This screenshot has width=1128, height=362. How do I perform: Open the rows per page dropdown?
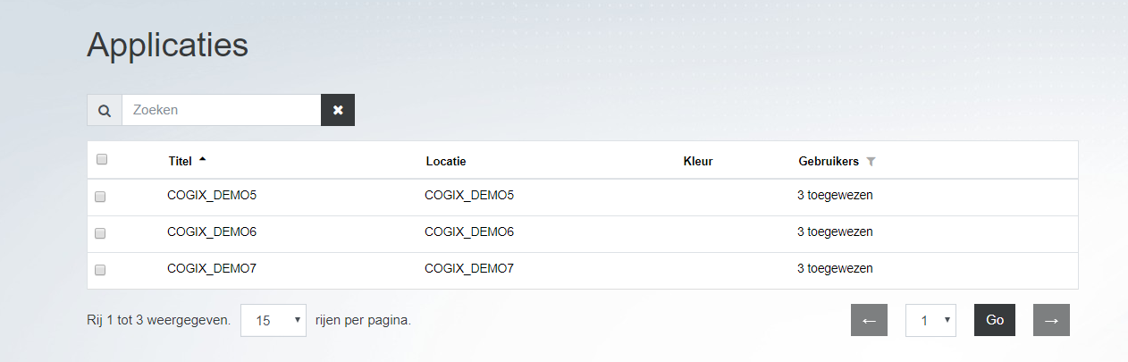pos(274,320)
